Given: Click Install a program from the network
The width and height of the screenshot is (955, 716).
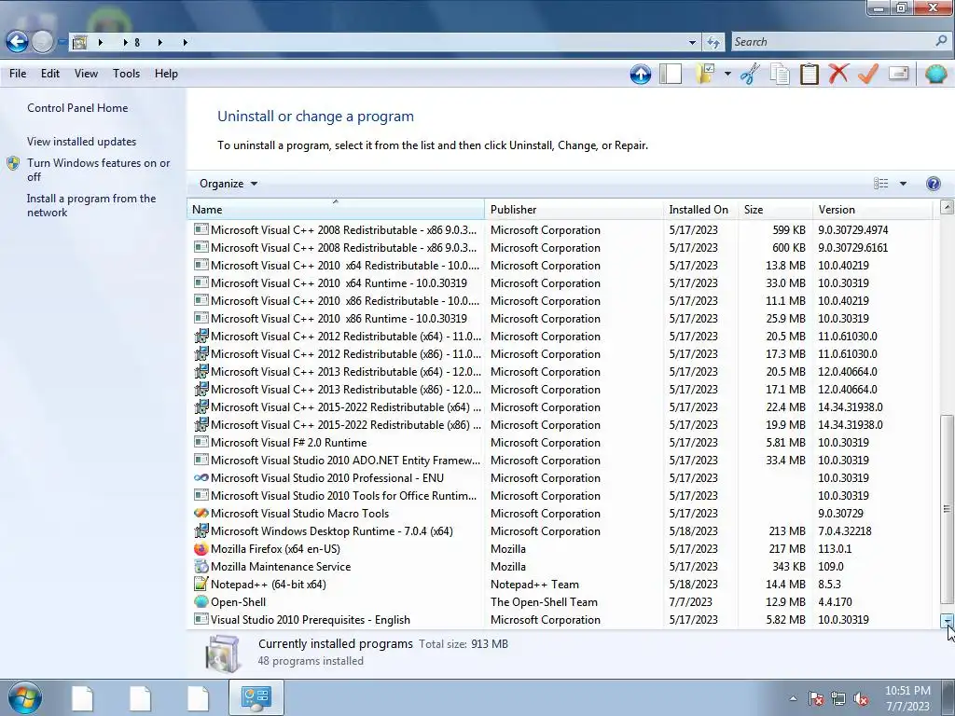Looking at the screenshot, I should click(91, 205).
